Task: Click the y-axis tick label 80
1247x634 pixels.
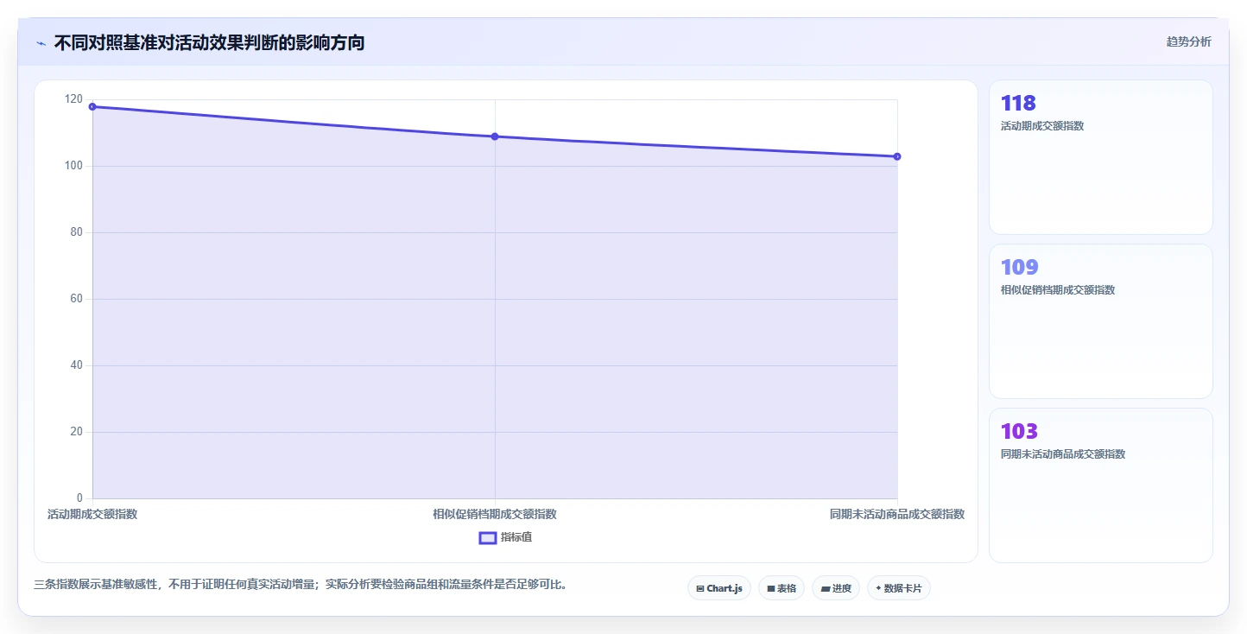Action: (x=77, y=232)
